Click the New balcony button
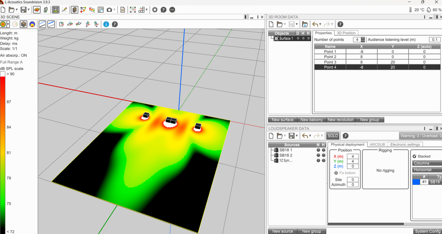The width and height of the screenshot is (442, 234). [x=311, y=120]
